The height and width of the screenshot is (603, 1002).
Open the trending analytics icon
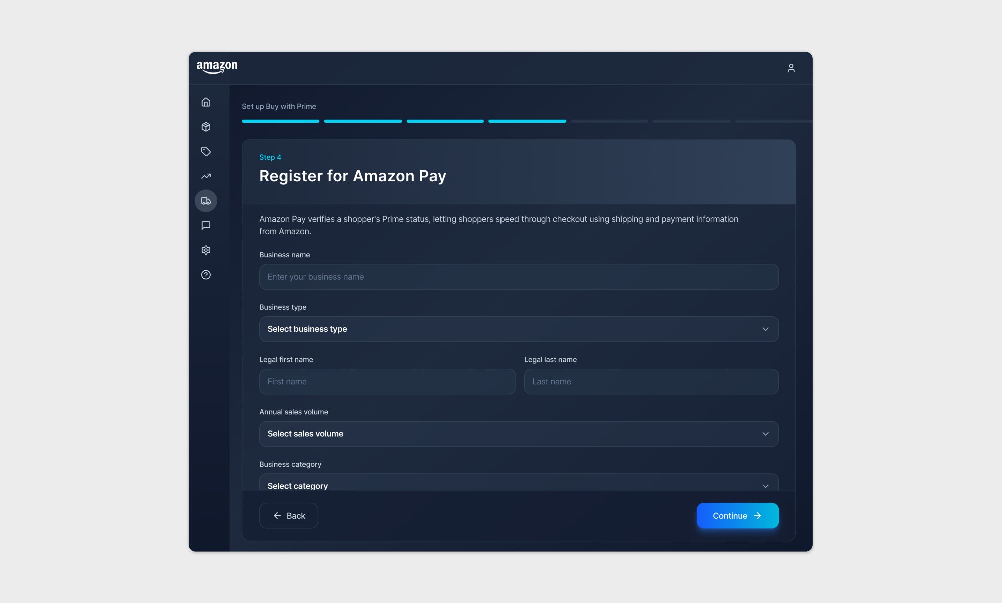pos(206,176)
